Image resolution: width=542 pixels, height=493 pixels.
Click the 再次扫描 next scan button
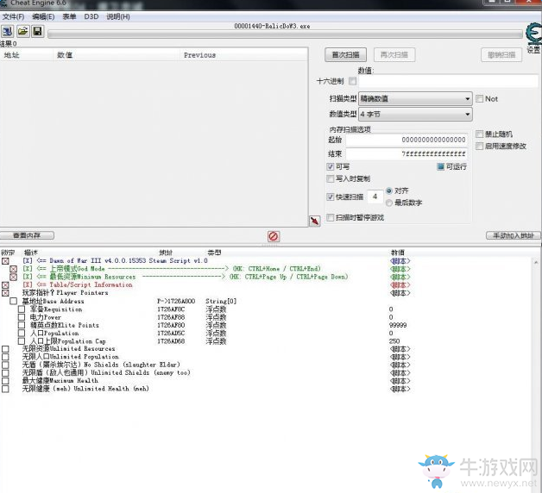point(394,55)
